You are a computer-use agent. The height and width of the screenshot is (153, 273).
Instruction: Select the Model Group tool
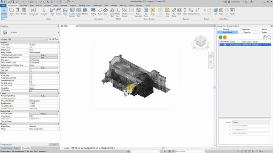(x=124, y=12)
